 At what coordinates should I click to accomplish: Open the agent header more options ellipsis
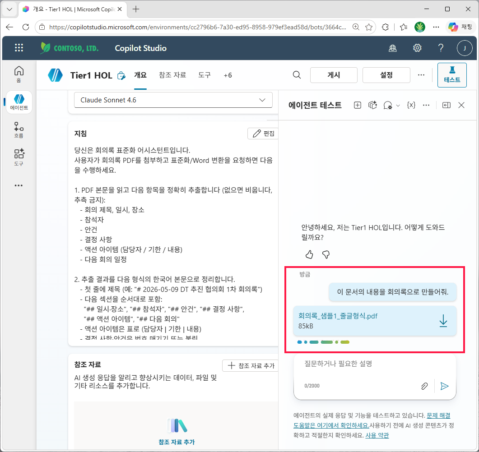point(421,75)
